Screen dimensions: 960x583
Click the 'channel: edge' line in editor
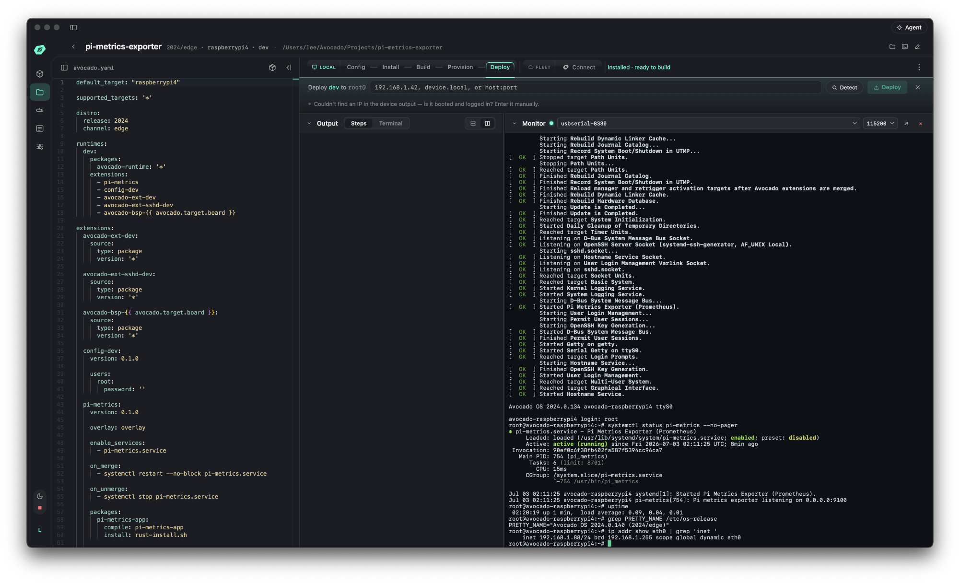pyautogui.click(x=105, y=128)
